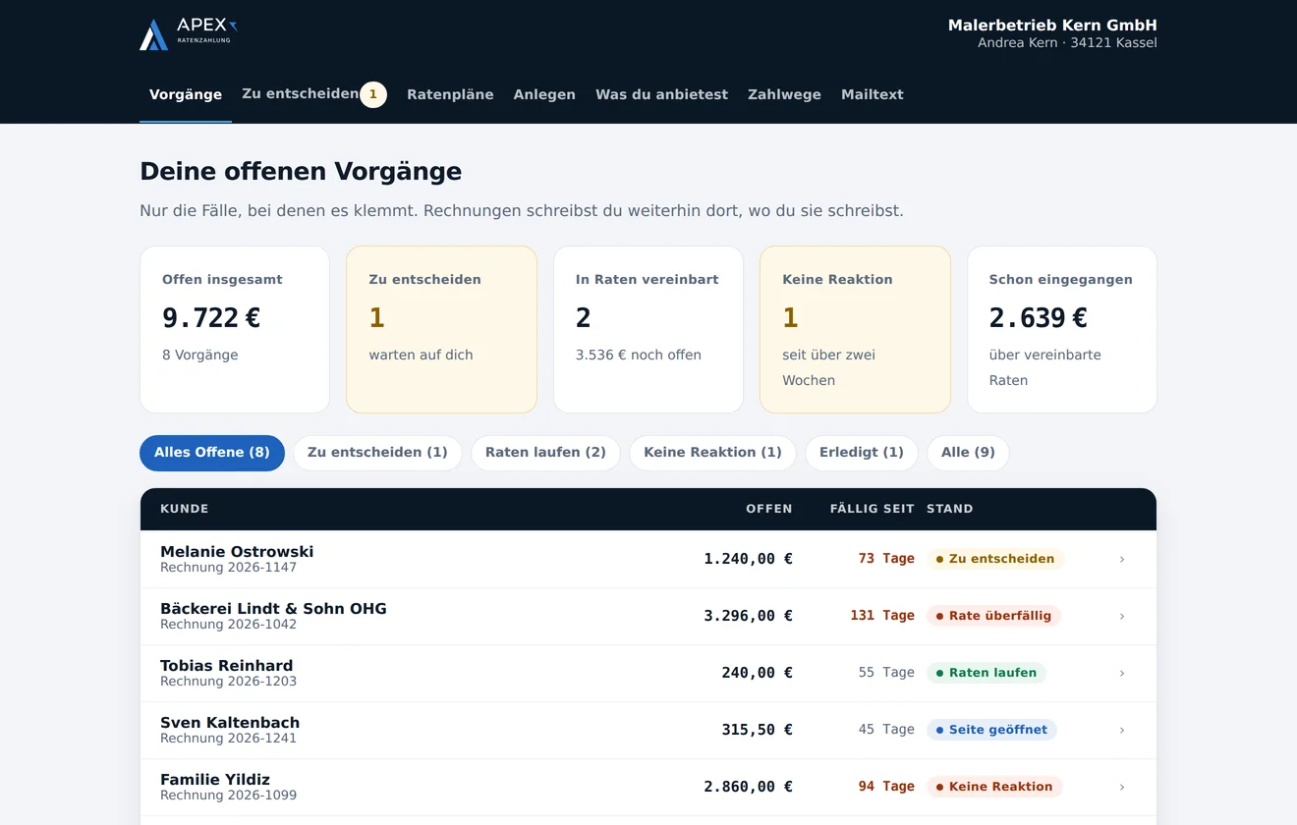Viewport: 1297px width, 825px height.
Task: Click the Rate überfällig status badge
Action: 993,616
